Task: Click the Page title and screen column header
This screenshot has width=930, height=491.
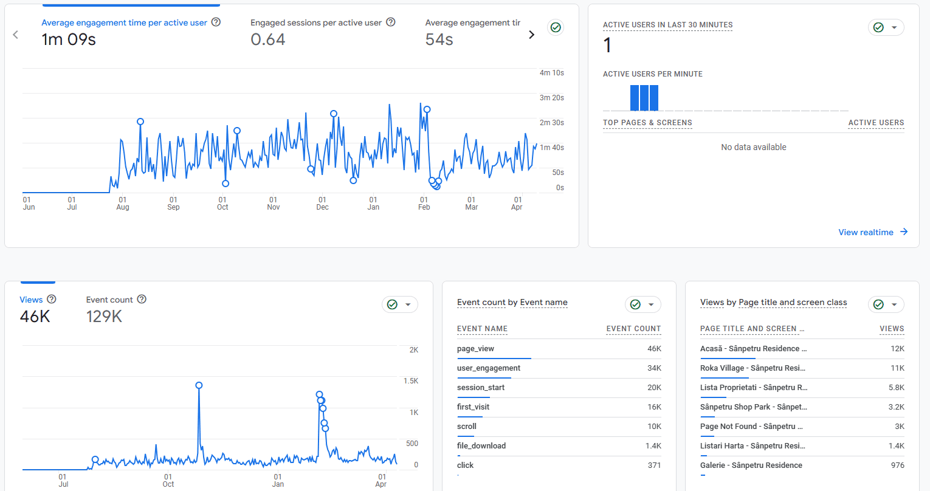Action: click(752, 329)
